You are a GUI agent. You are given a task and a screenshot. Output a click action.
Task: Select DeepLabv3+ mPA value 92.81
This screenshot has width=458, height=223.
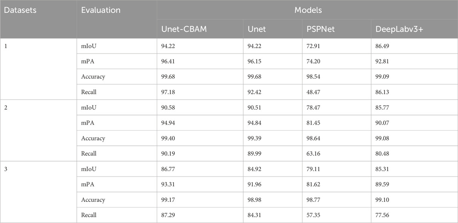(x=382, y=61)
